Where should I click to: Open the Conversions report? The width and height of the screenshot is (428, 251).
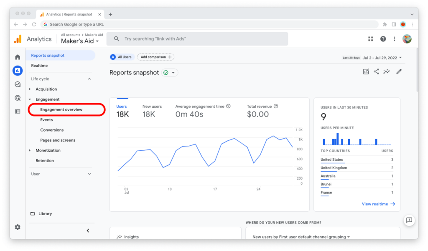(x=52, y=130)
